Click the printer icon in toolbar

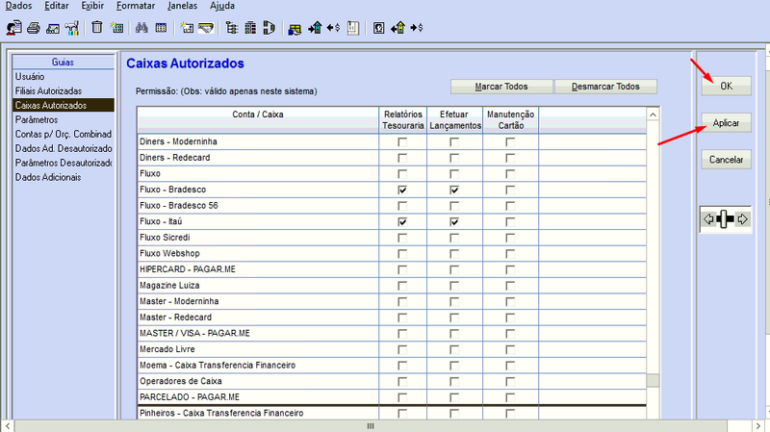pos(34,28)
